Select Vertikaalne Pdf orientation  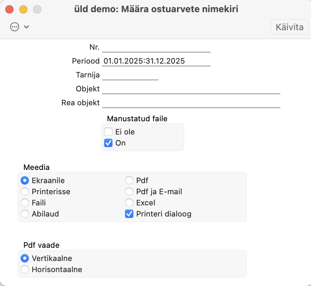click(x=25, y=258)
